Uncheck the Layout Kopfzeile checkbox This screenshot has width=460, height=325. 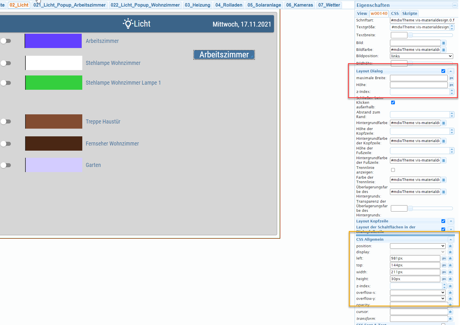(x=443, y=221)
